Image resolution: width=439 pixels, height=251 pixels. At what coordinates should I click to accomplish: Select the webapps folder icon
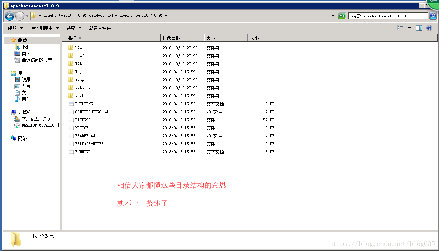click(71, 88)
